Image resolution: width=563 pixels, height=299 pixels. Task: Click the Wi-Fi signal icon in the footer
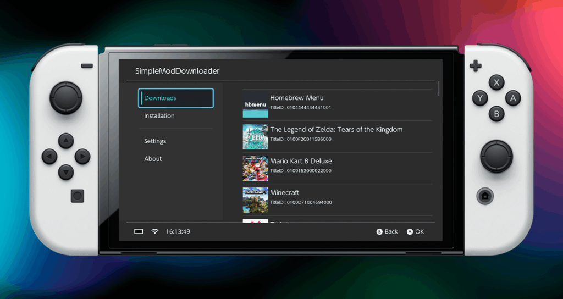(155, 232)
